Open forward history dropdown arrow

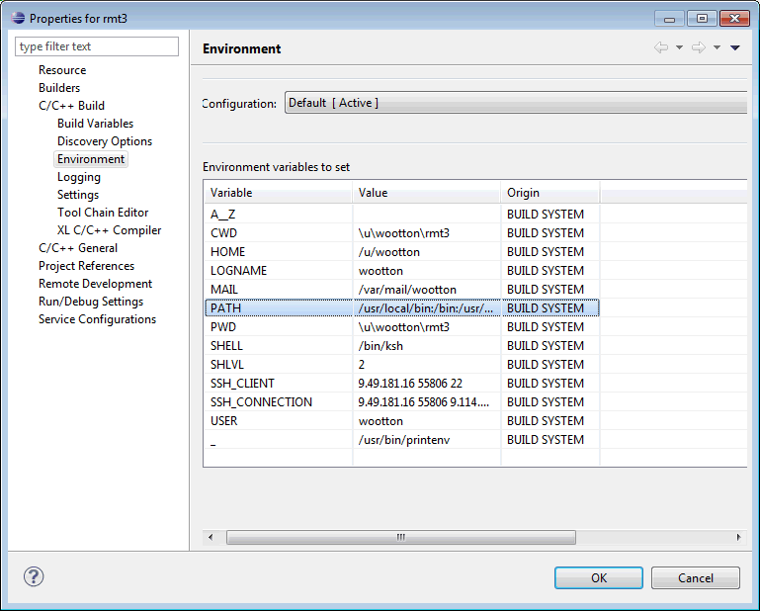point(717,47)
